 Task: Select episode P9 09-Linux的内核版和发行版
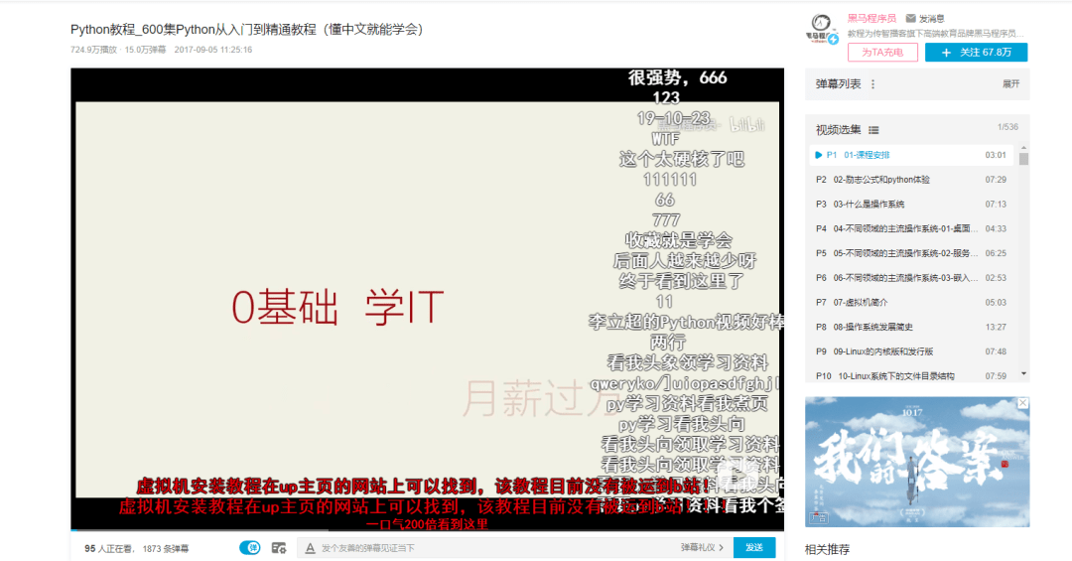click(x=911, y=351)
